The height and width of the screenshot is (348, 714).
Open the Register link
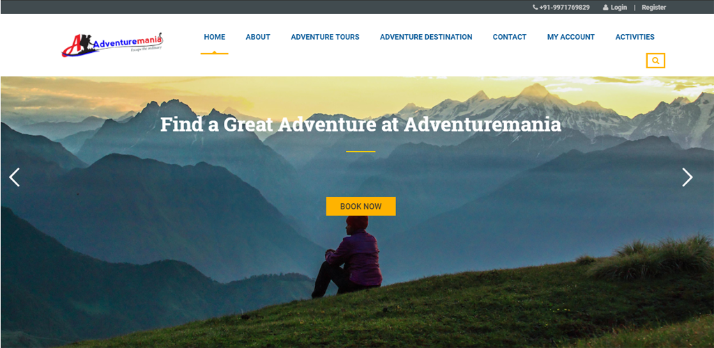[654, 7]
